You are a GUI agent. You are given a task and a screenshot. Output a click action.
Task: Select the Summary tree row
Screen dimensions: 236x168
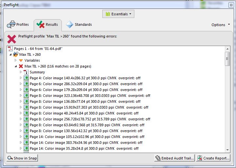pos(37,72)
